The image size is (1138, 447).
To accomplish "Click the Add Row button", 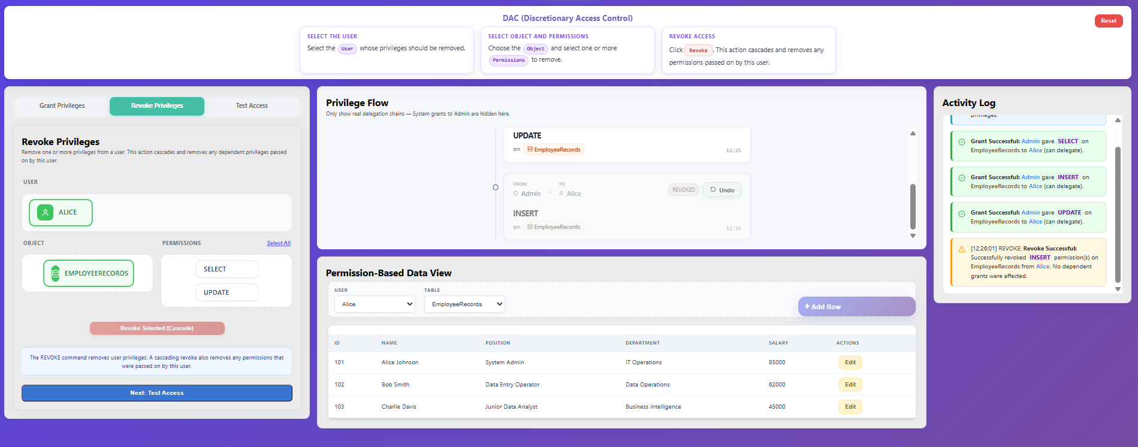I will 856,307.
